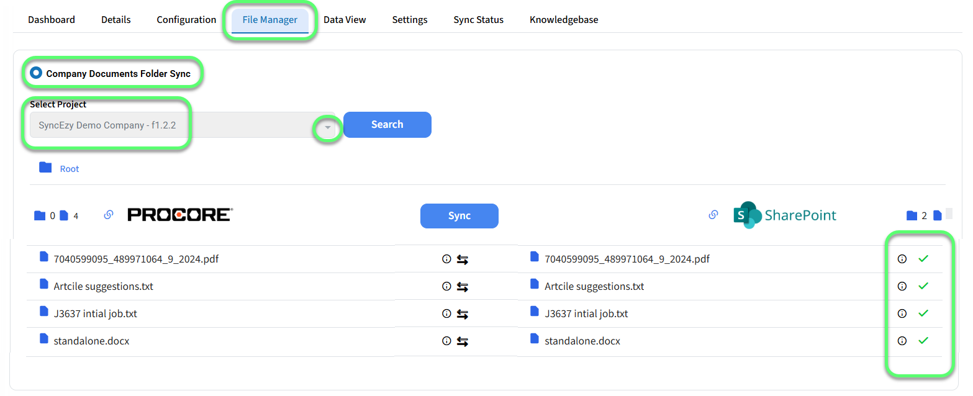Viewport: 973px width, 396px height.
Task: Click the link icon next to Procore logo
Action: (109, 215)
